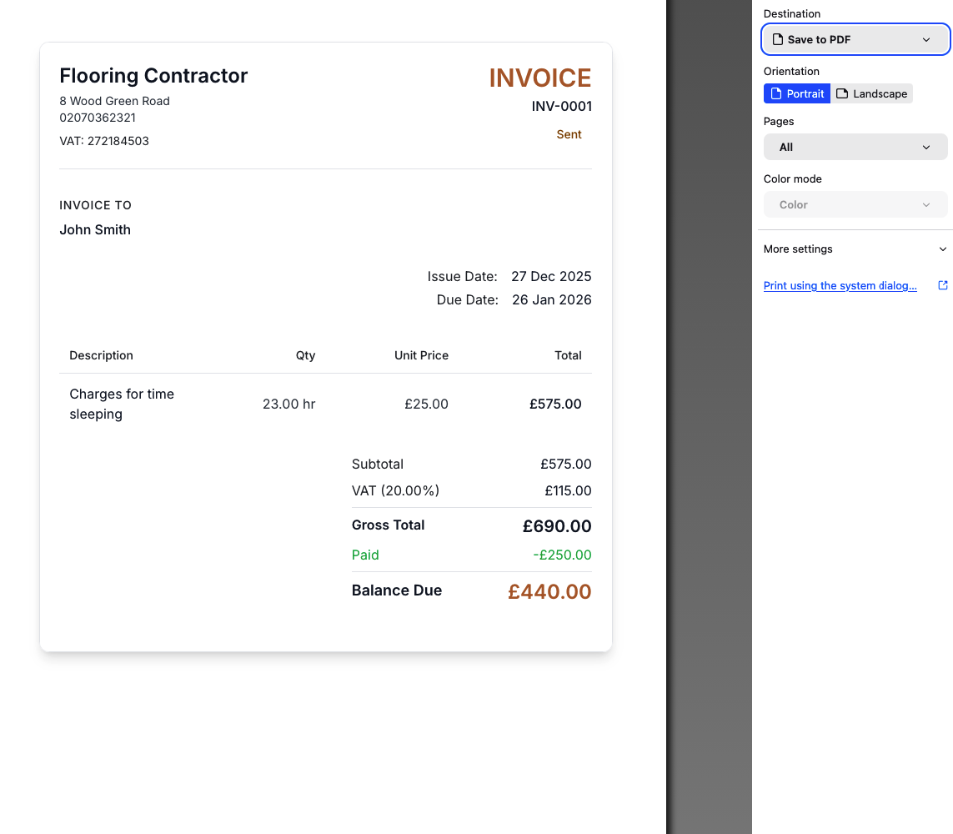Screen dimensions: 953x834
Task: Click the grayed Color mode selector
Action: (x=855, y=204)
